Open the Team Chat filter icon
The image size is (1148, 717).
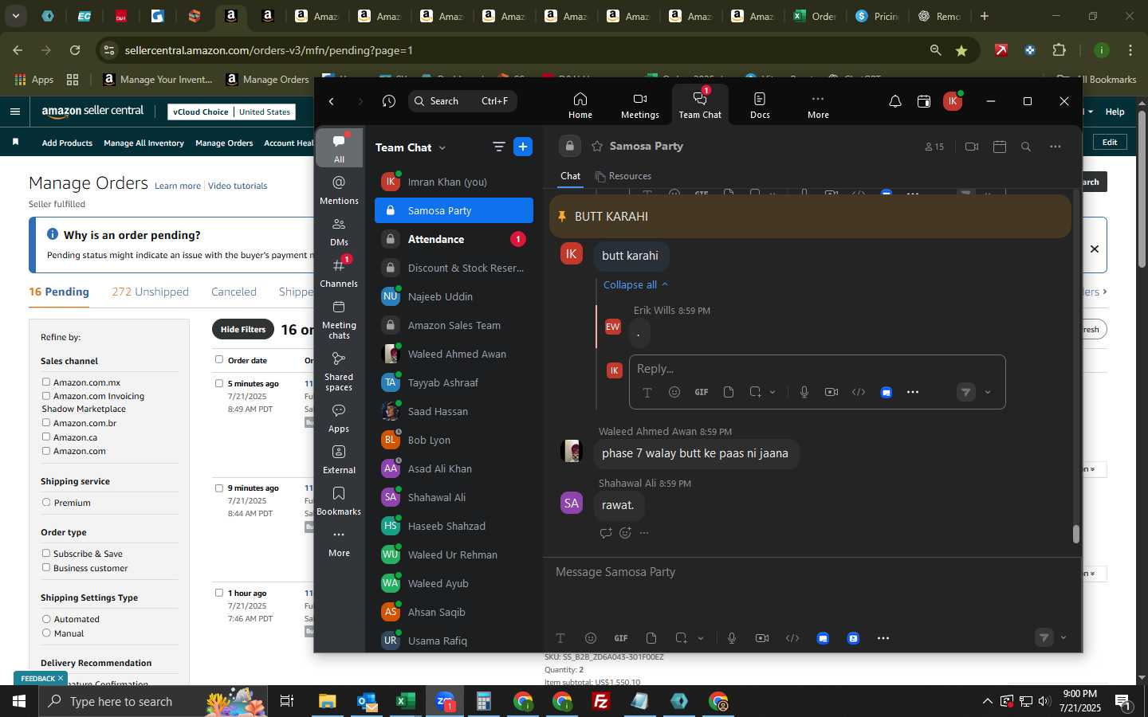pyautogui.click(x=499, y=147)
